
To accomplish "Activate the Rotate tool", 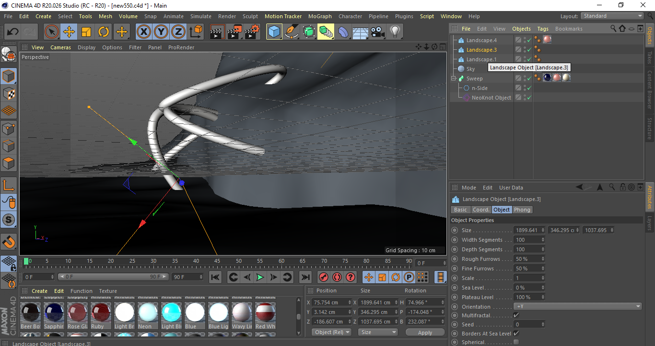I will tap(104, 32).
